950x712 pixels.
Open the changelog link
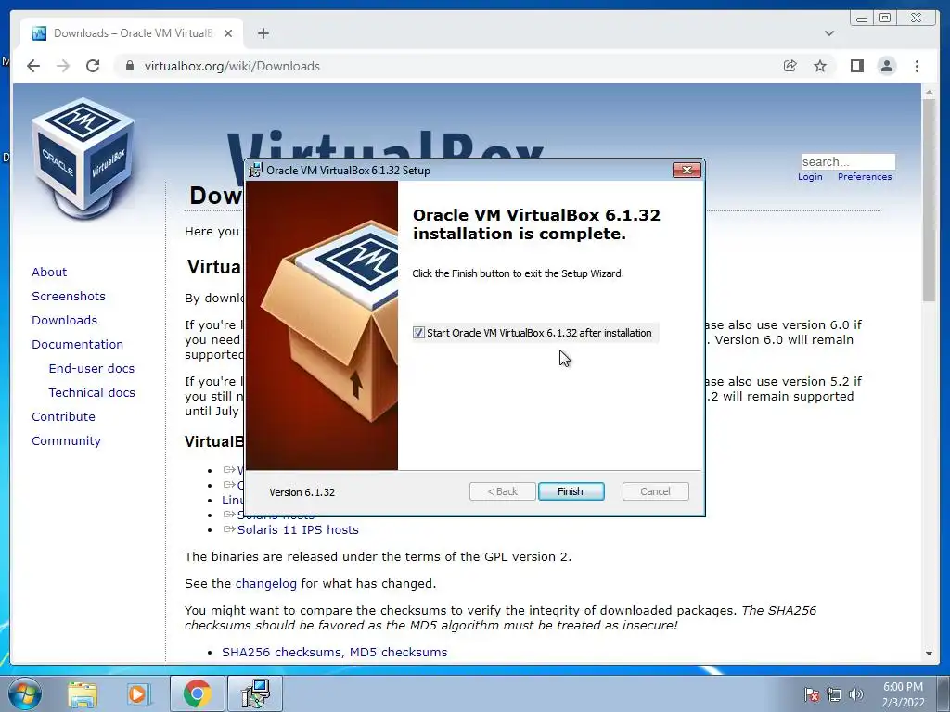[266, 584]
